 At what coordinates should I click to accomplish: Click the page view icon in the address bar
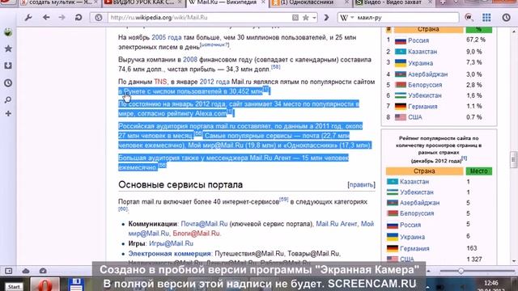pyautogui.click(x=295, y=18)
